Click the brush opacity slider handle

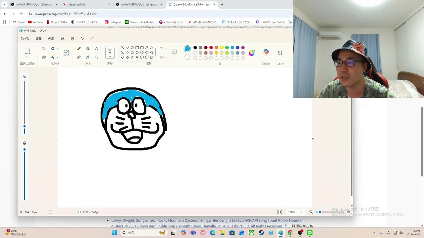click(24, 149)
